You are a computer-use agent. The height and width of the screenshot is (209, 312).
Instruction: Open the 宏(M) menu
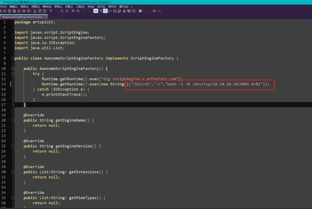91,7
